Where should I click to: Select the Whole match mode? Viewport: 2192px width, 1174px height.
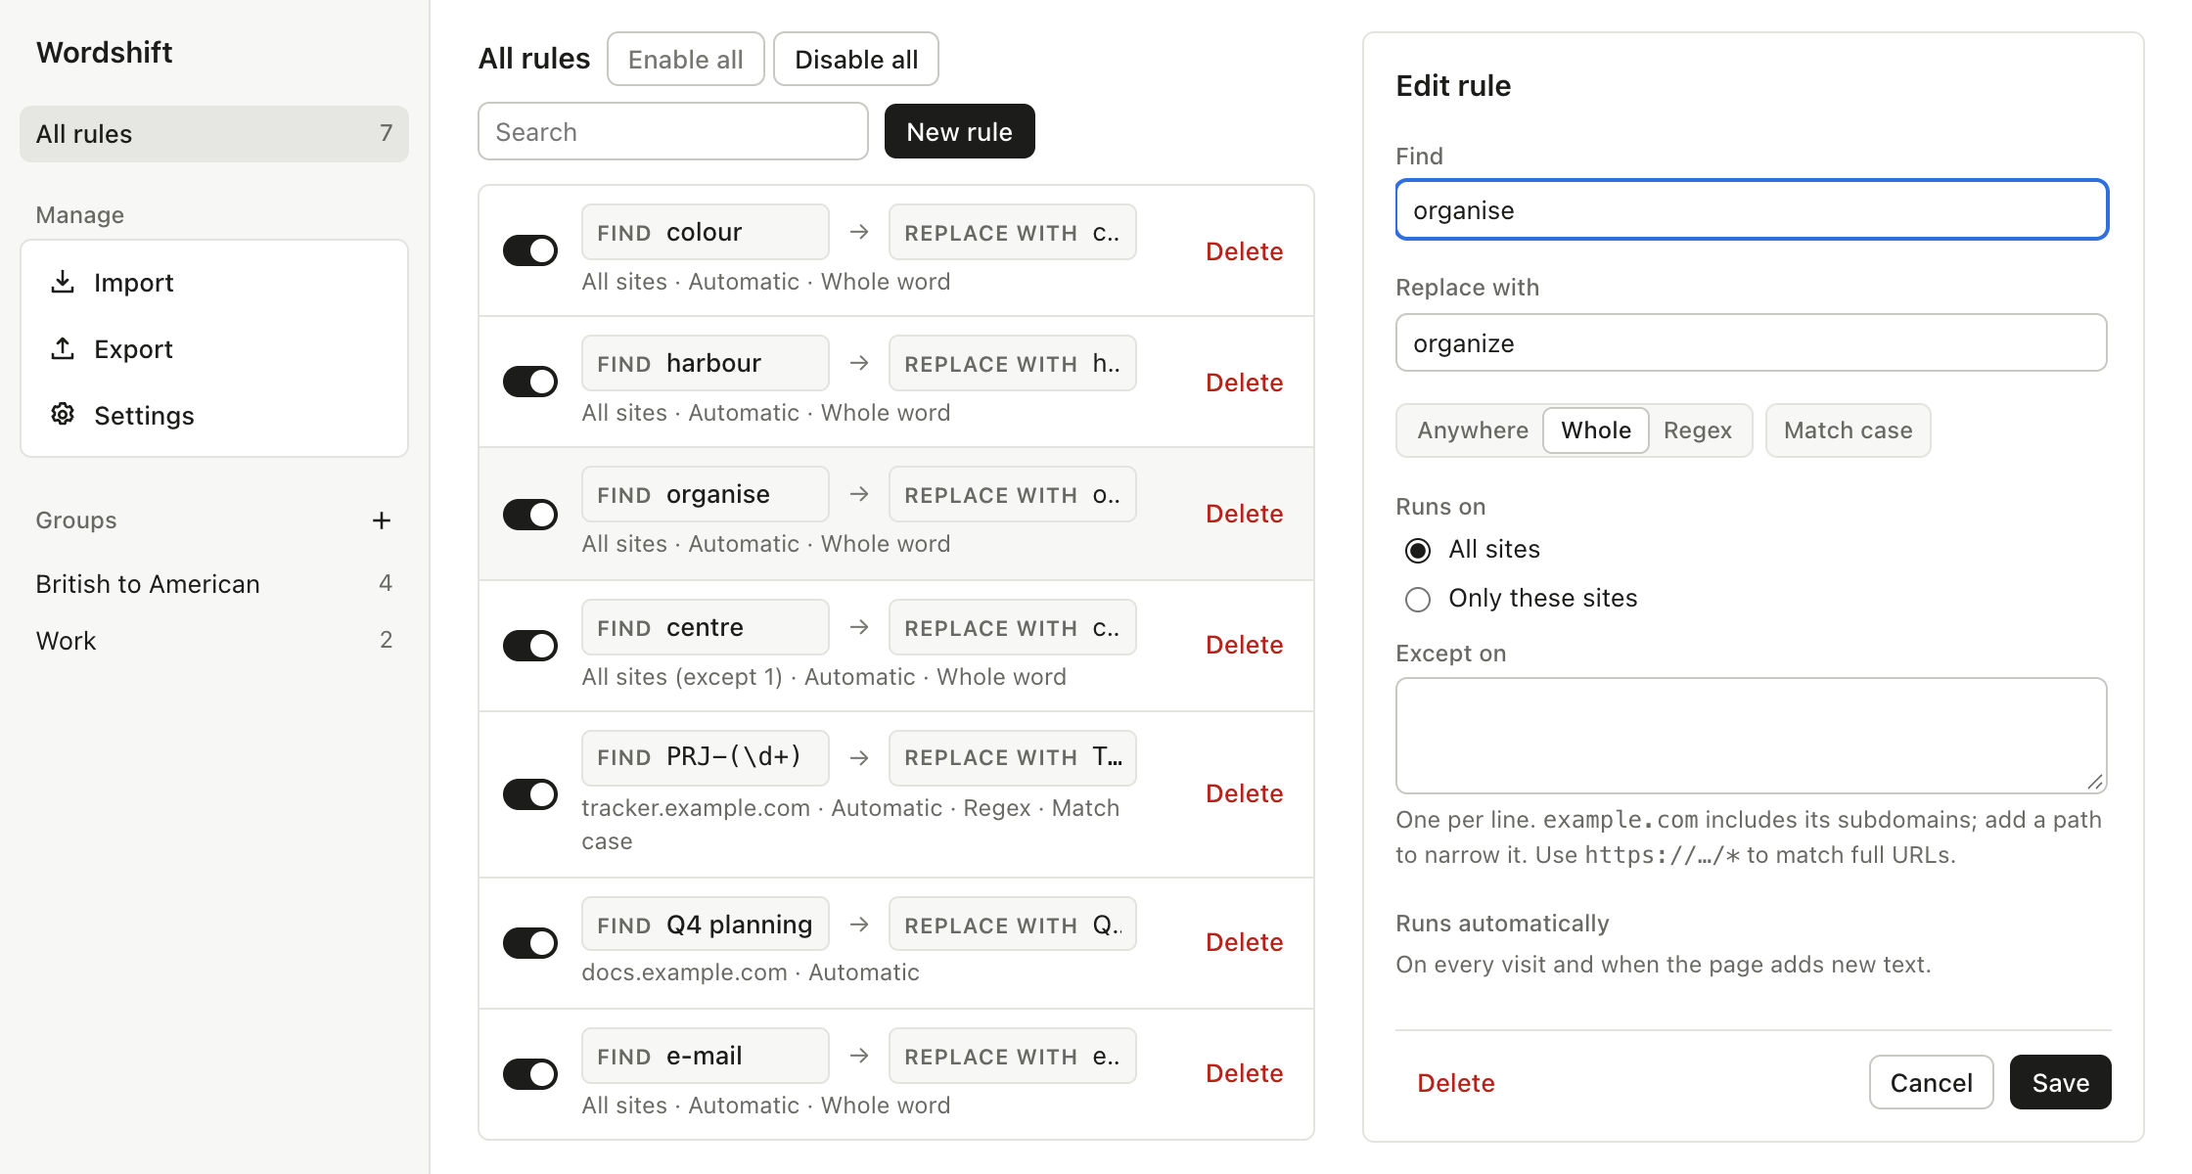(x=1596, y=430)
